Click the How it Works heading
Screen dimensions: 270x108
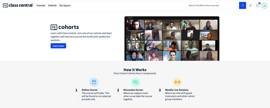click(135, 70)
